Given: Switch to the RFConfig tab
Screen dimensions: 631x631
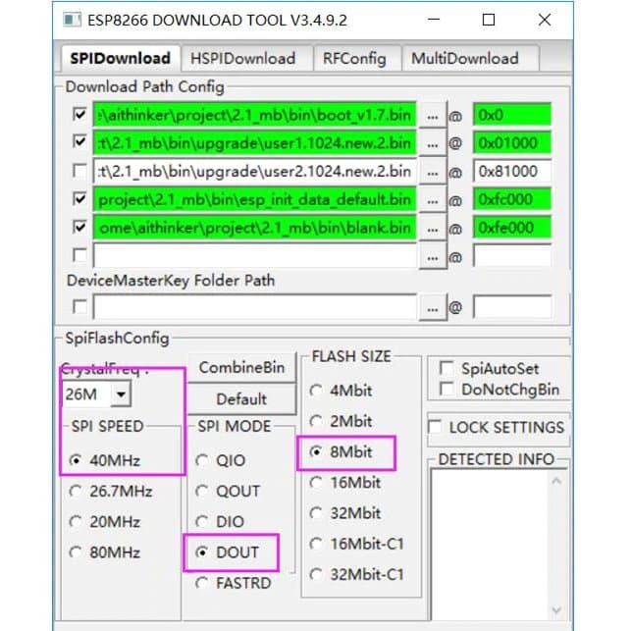Looking at the screenshot, I should click(x=357, y=58).
